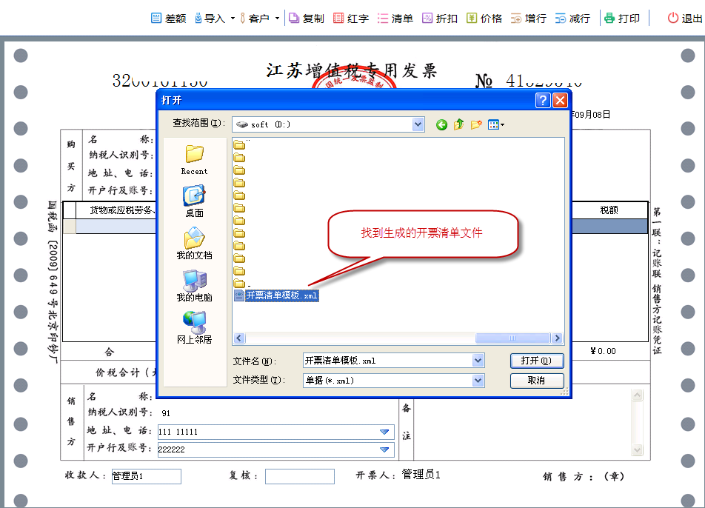The image size is (705, 508).
Task: Expand the 文件类型 file type dropdown
Action: pos(478,380)
